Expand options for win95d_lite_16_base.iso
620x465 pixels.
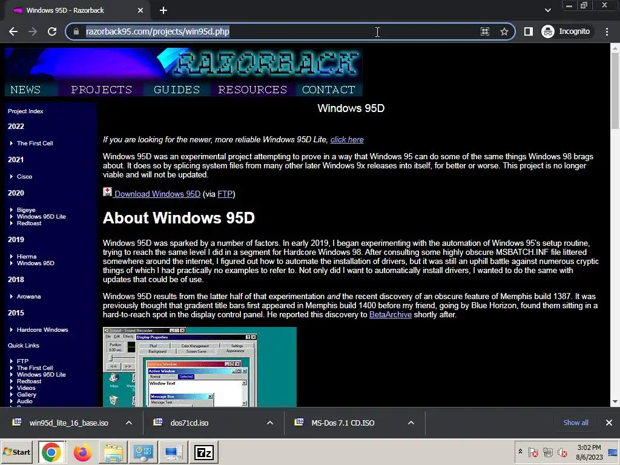click(x=129, y=423)
